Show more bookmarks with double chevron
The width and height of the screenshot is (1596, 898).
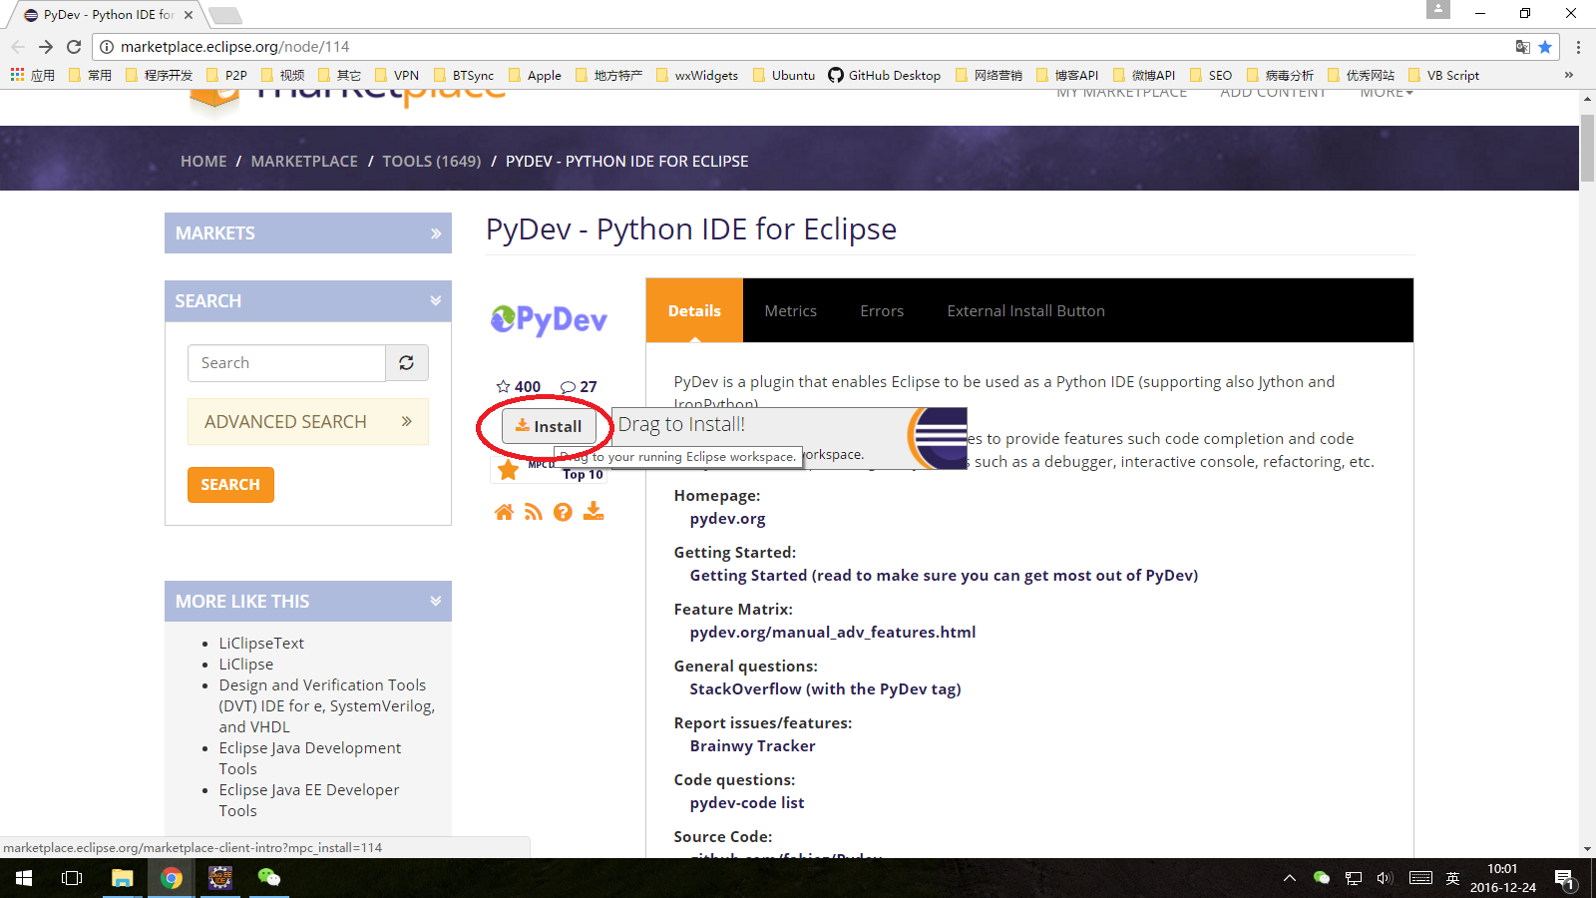(x=1569, y=75)
